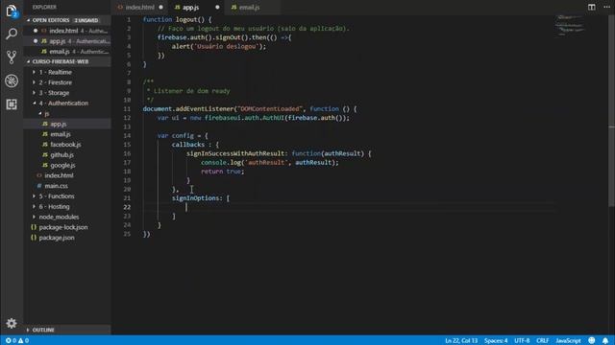Open index.html in the file tree
Image resolution: width=615 pixels, height=345 pixels.
59,175
